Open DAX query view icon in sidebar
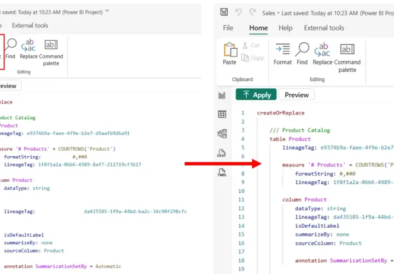This screenshot has height=274, width=394. (222, 153)
